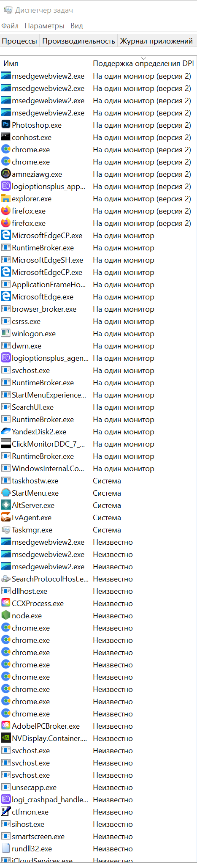Image resolution: width=197 pixels, height=867 pixels.
Task: Click the explorer.exe folder icon
Action: tap(6, 198)
